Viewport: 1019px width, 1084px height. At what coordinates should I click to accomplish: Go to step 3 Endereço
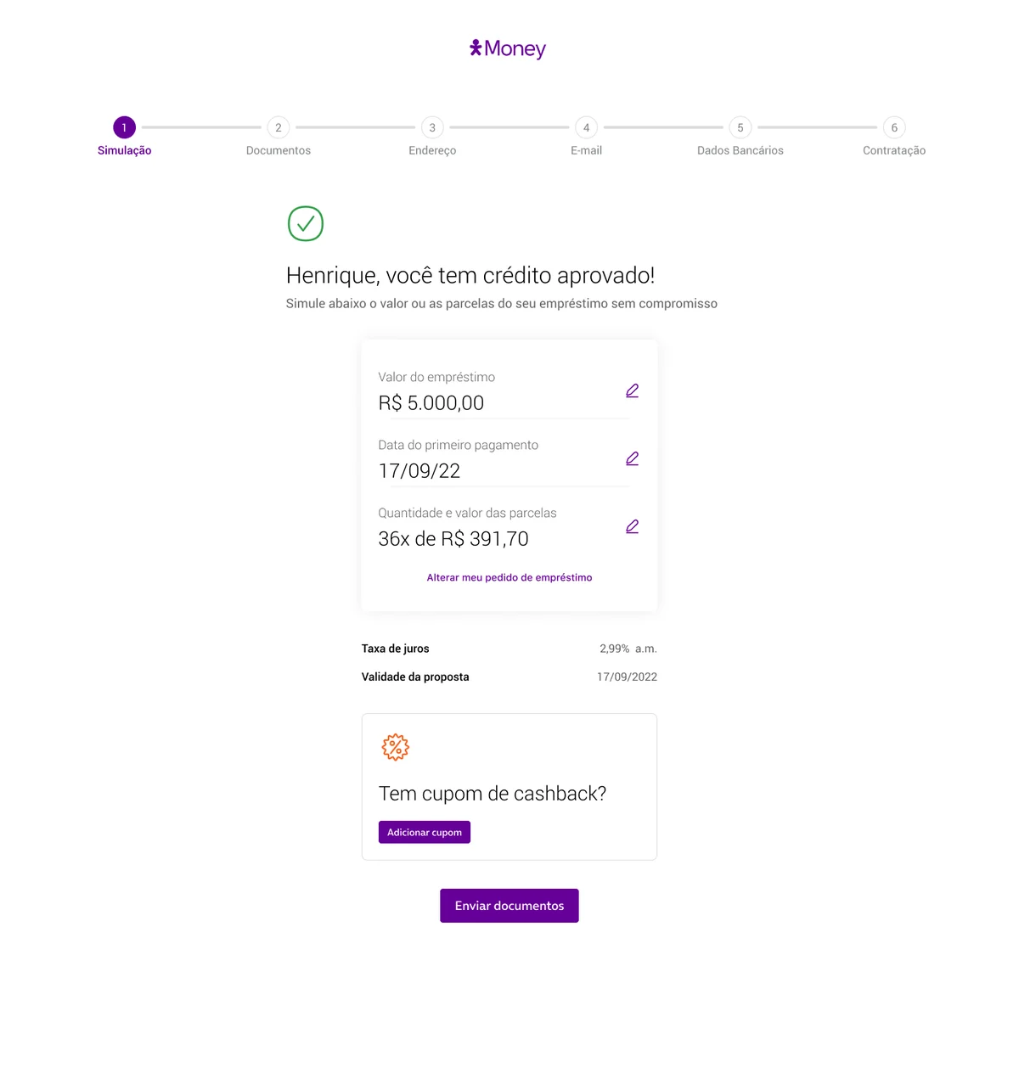click(432, 127)
